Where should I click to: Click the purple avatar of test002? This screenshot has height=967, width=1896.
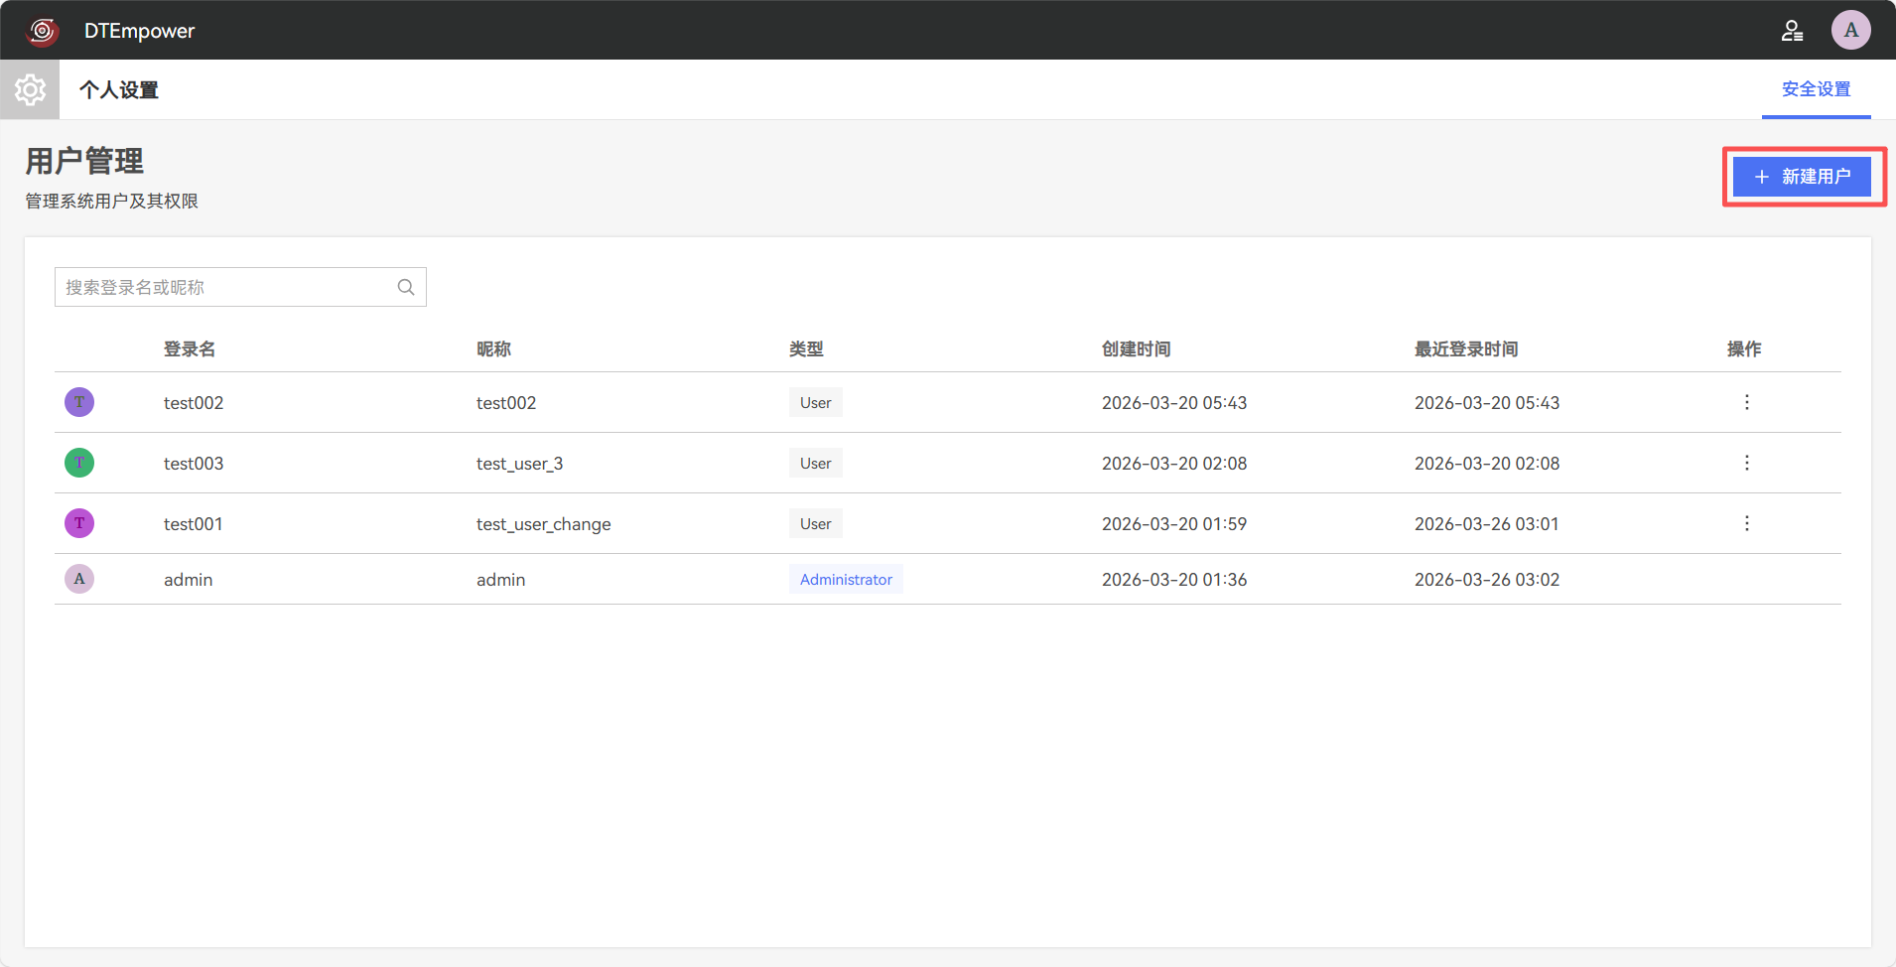79,402
